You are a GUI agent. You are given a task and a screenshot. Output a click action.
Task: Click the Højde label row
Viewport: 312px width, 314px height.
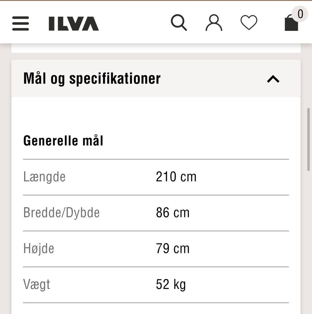pyautogui.click(x=156, y=249)
